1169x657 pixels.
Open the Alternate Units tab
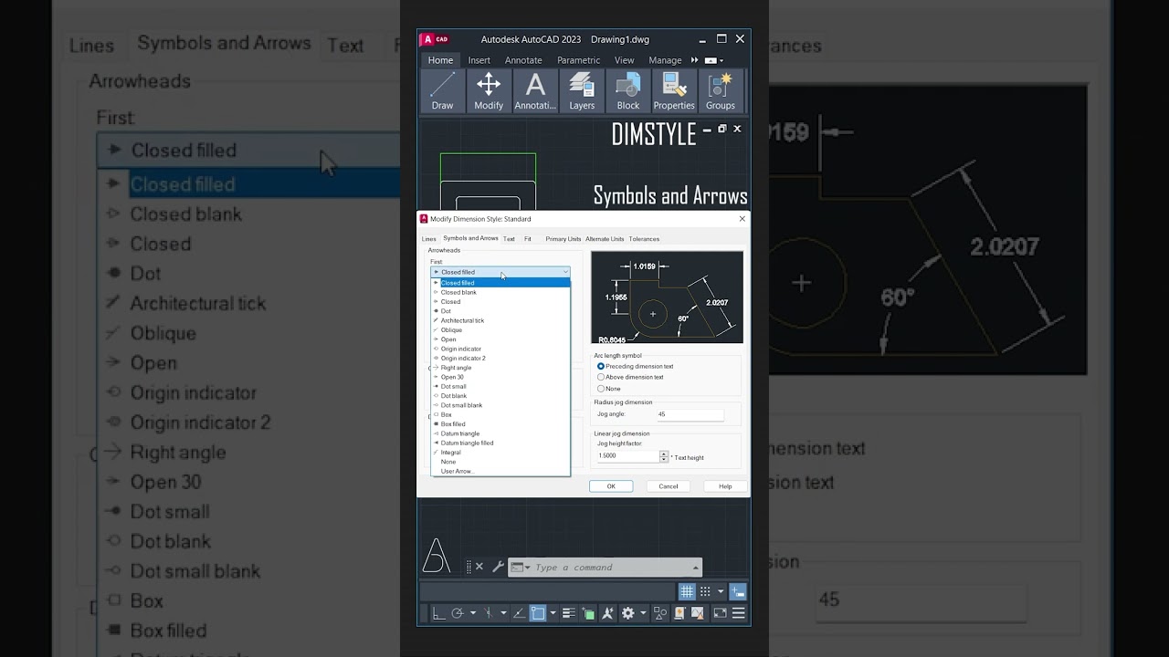click(x=605, y=239)
